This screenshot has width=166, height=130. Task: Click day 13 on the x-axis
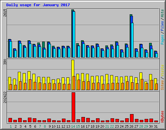coord(68,126)
